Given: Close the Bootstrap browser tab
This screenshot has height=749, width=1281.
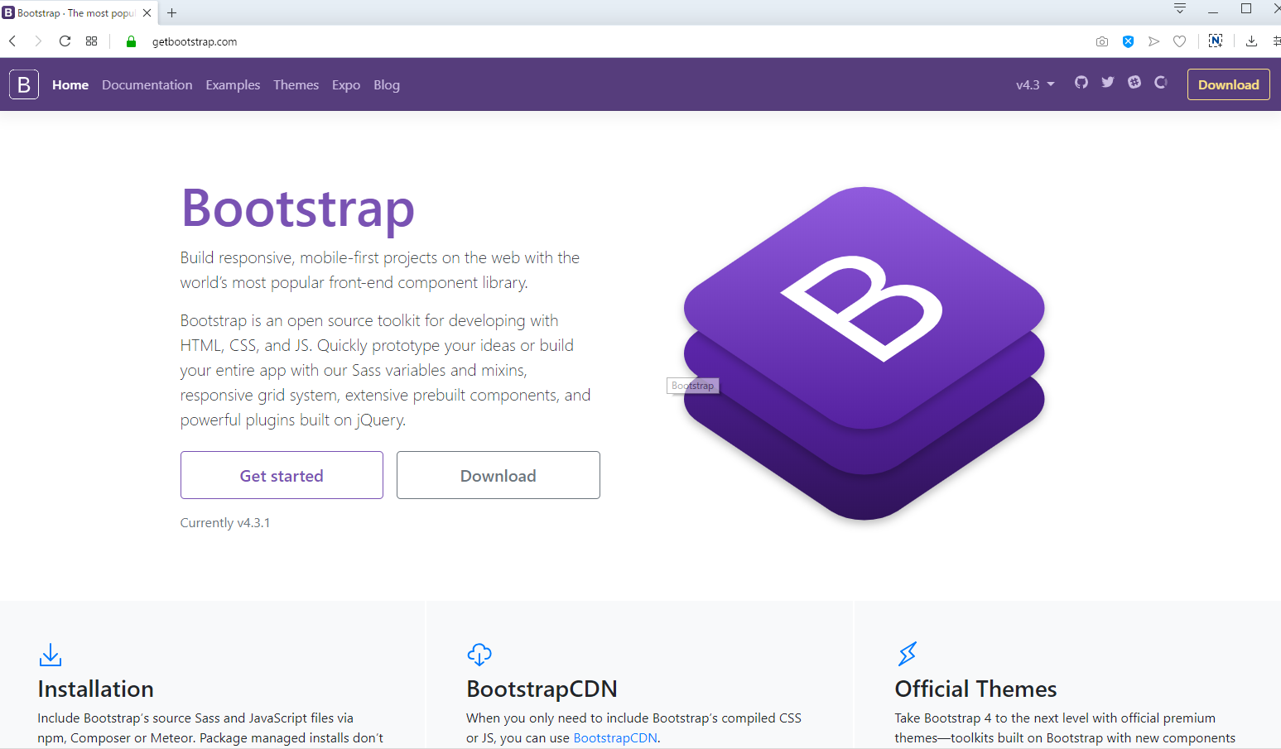Looking at the screenshot, I should (x=147, y=13).
